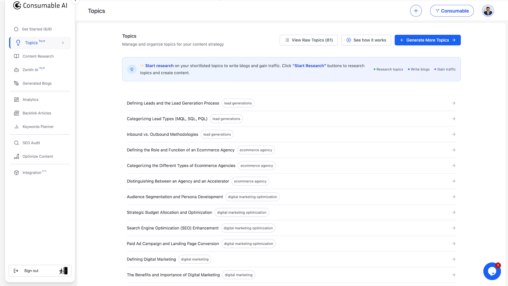
Task: Open Integration from the sidebar
Action: pos(32,173)
